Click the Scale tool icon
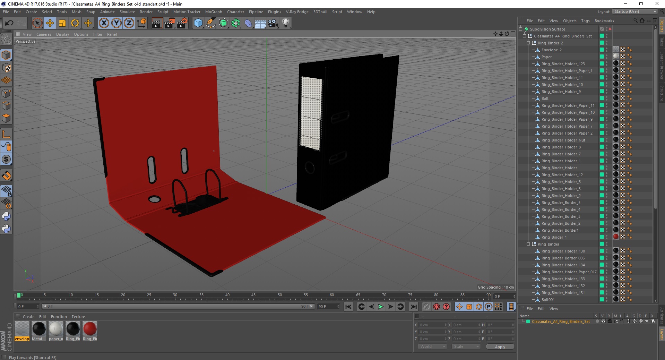Image resolution: width=665 pixels, height=360 pixels. pyautogui.click(x=62, y=23)
